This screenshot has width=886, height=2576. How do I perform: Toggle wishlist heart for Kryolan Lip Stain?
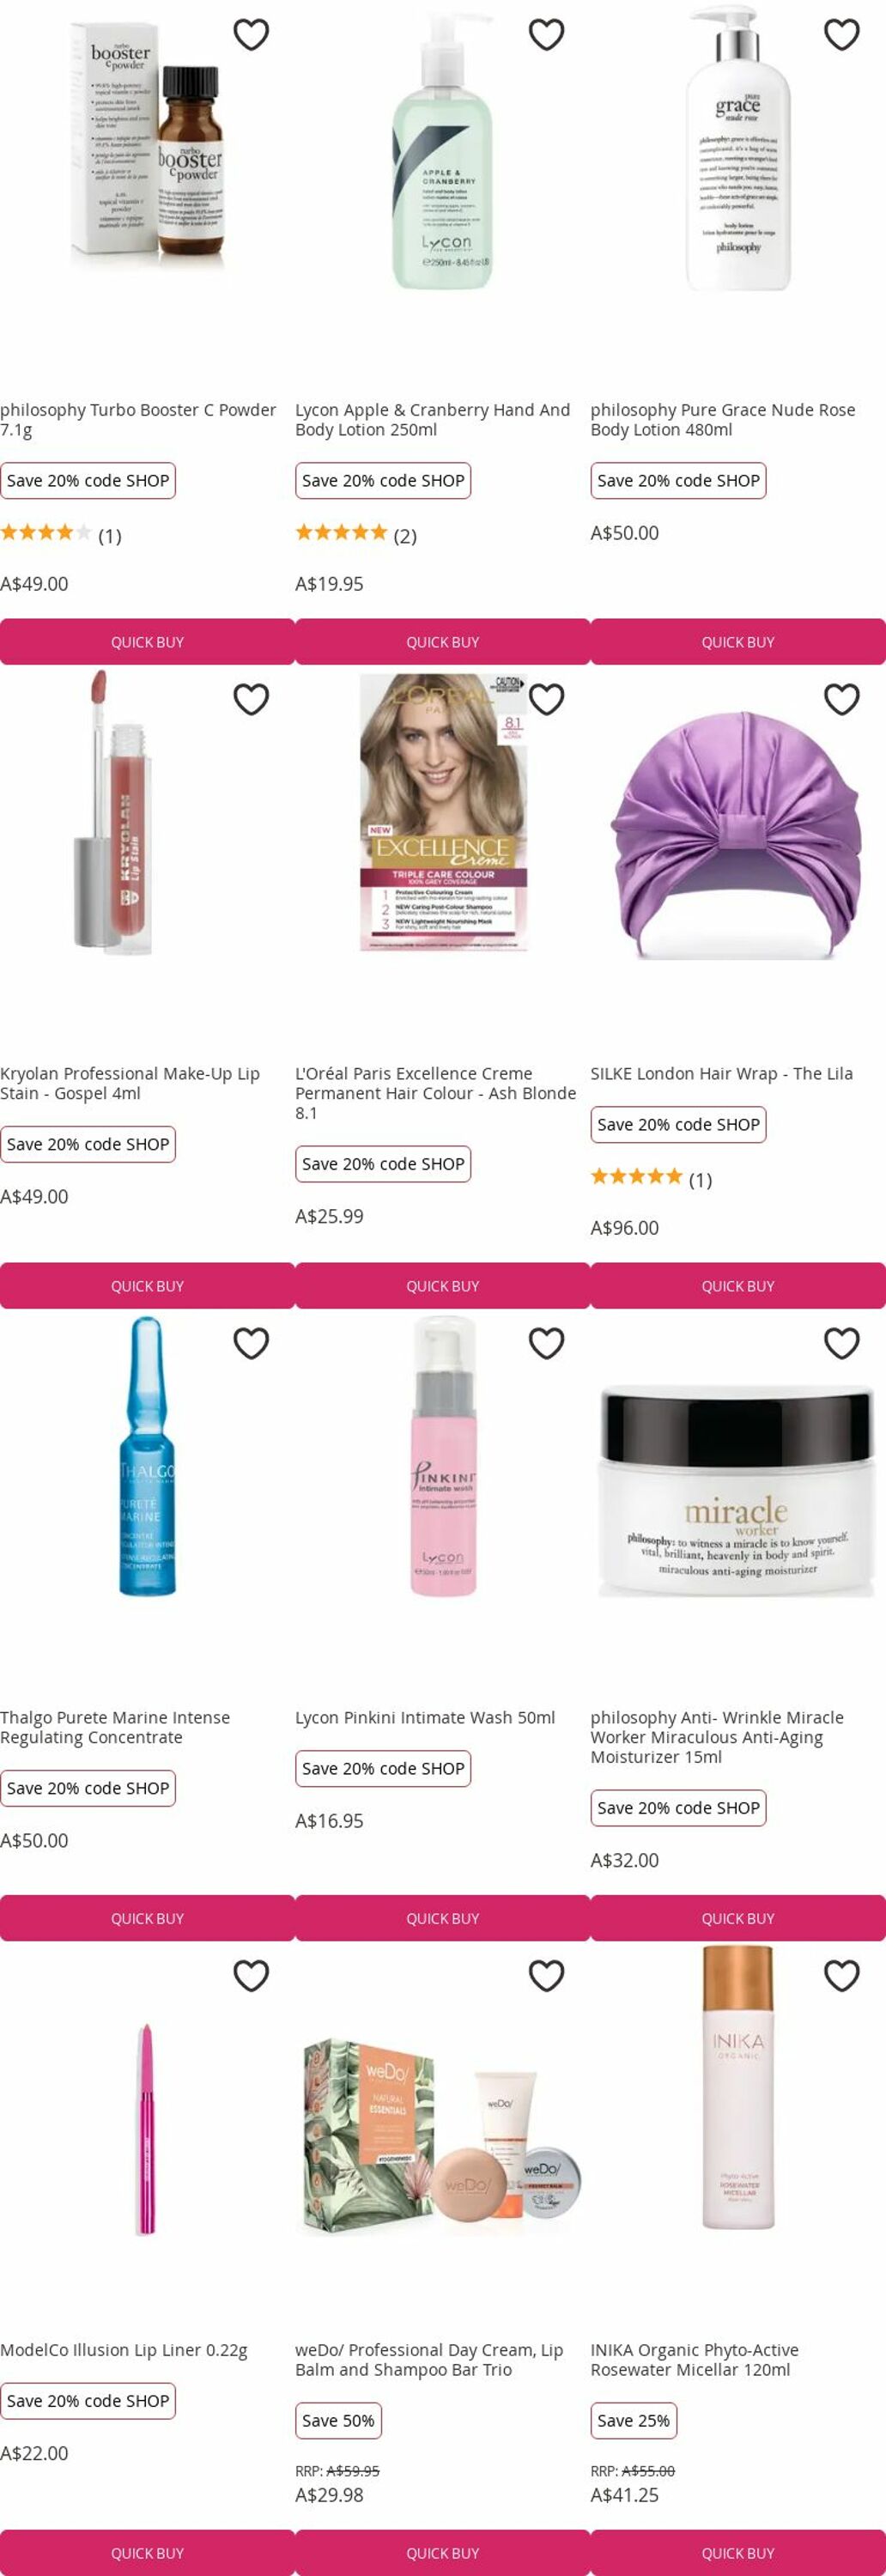tap(251, 699)
